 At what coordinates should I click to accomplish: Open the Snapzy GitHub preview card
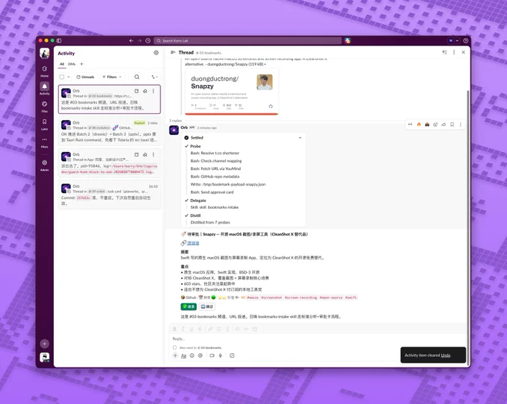232,92
